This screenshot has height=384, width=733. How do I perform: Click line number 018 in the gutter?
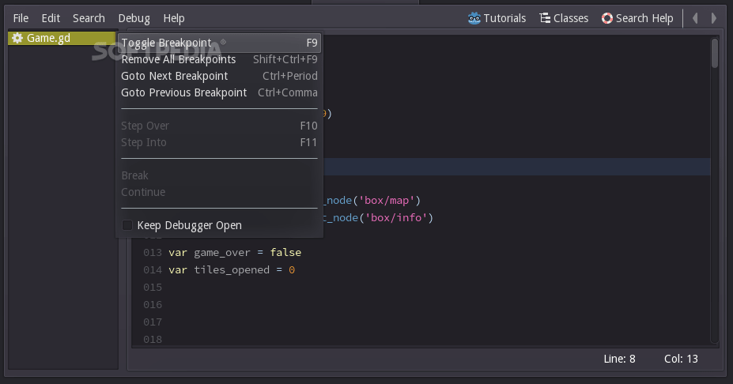pyautogui.click(x=153, y=340)
